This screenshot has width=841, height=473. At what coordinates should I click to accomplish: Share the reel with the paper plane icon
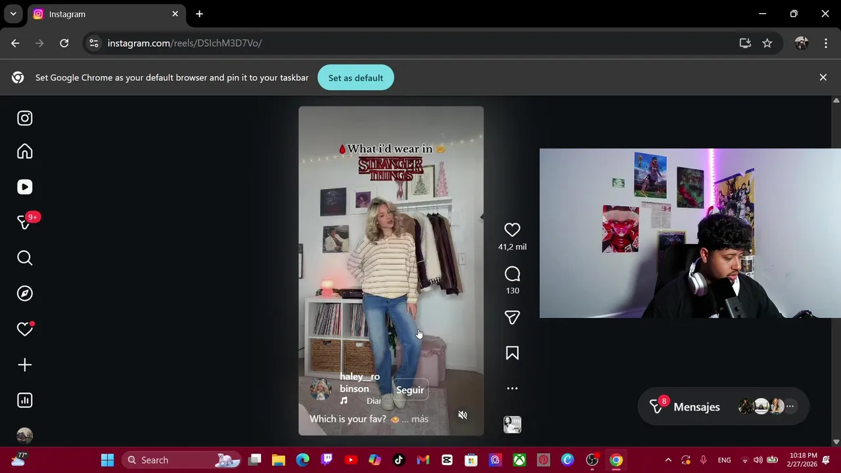pyautogui.click(x=512, y=318)
